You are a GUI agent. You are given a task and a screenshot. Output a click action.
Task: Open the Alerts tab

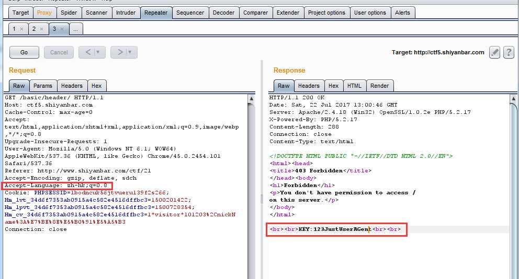402,13
